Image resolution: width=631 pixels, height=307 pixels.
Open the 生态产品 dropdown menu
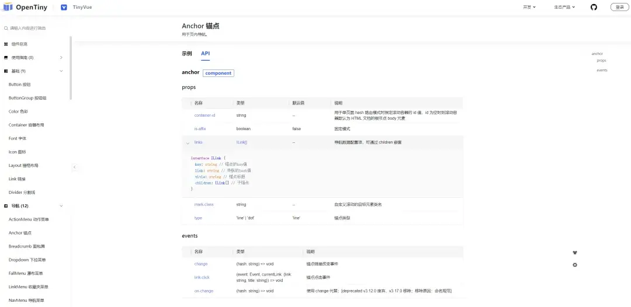tap(564, 7)
